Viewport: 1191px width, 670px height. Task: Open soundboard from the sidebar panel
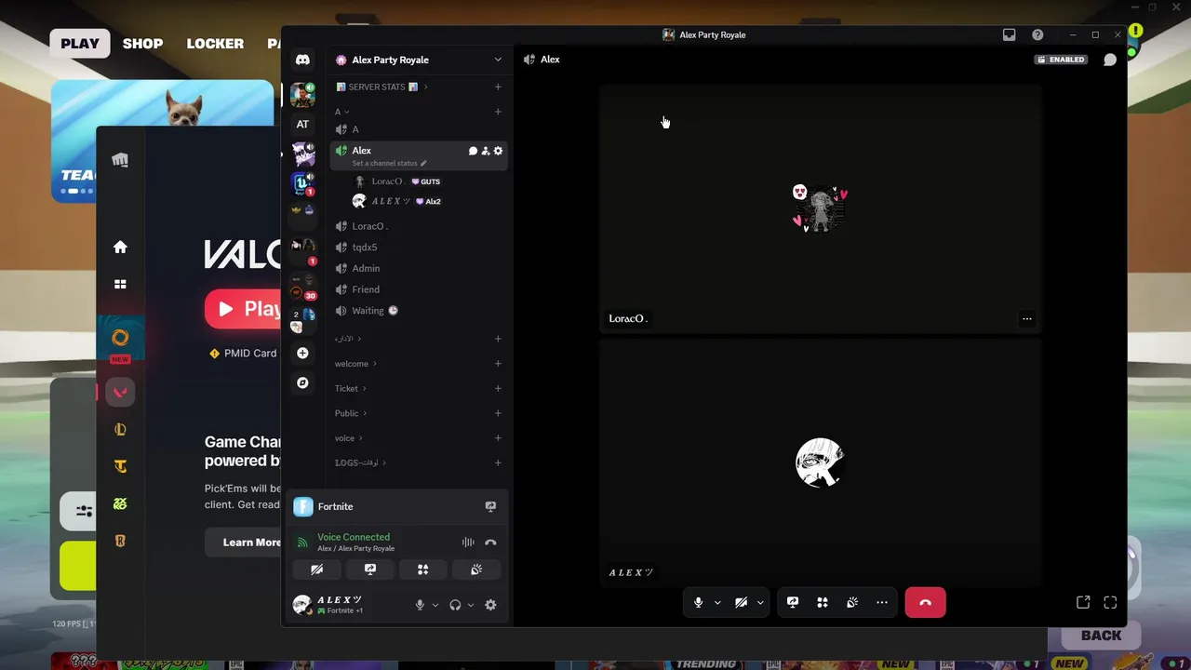[475, 569]
